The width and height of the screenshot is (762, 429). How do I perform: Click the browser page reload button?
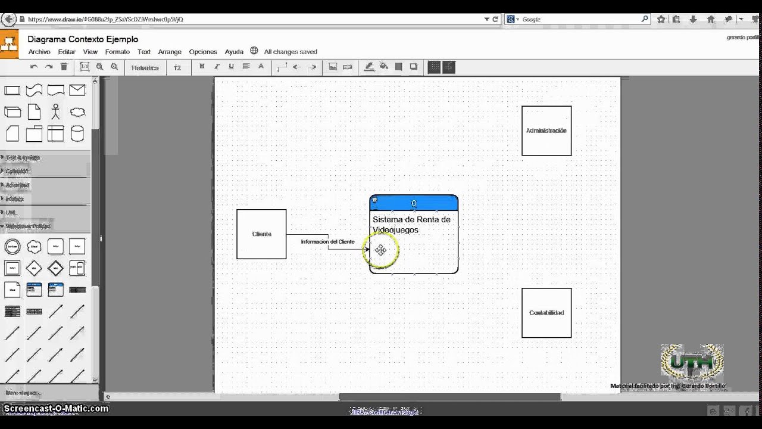(x=495, y=19)
